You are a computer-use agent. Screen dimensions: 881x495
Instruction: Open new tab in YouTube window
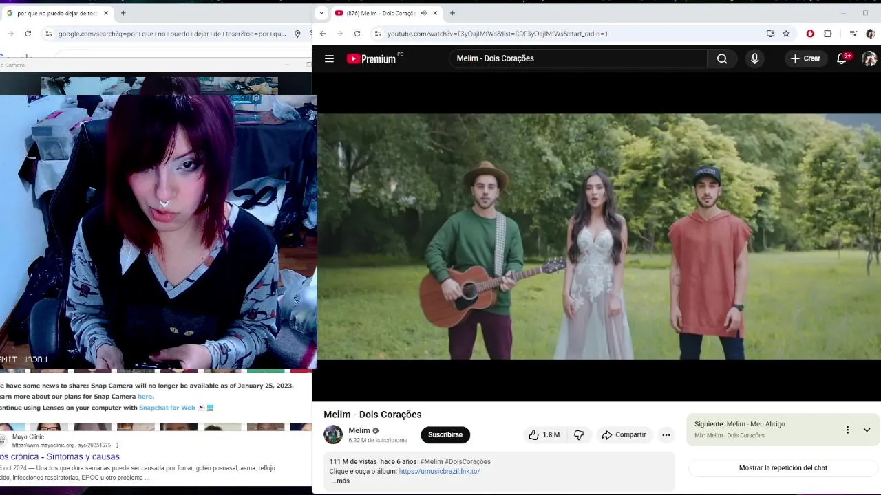tap(452, 13)
